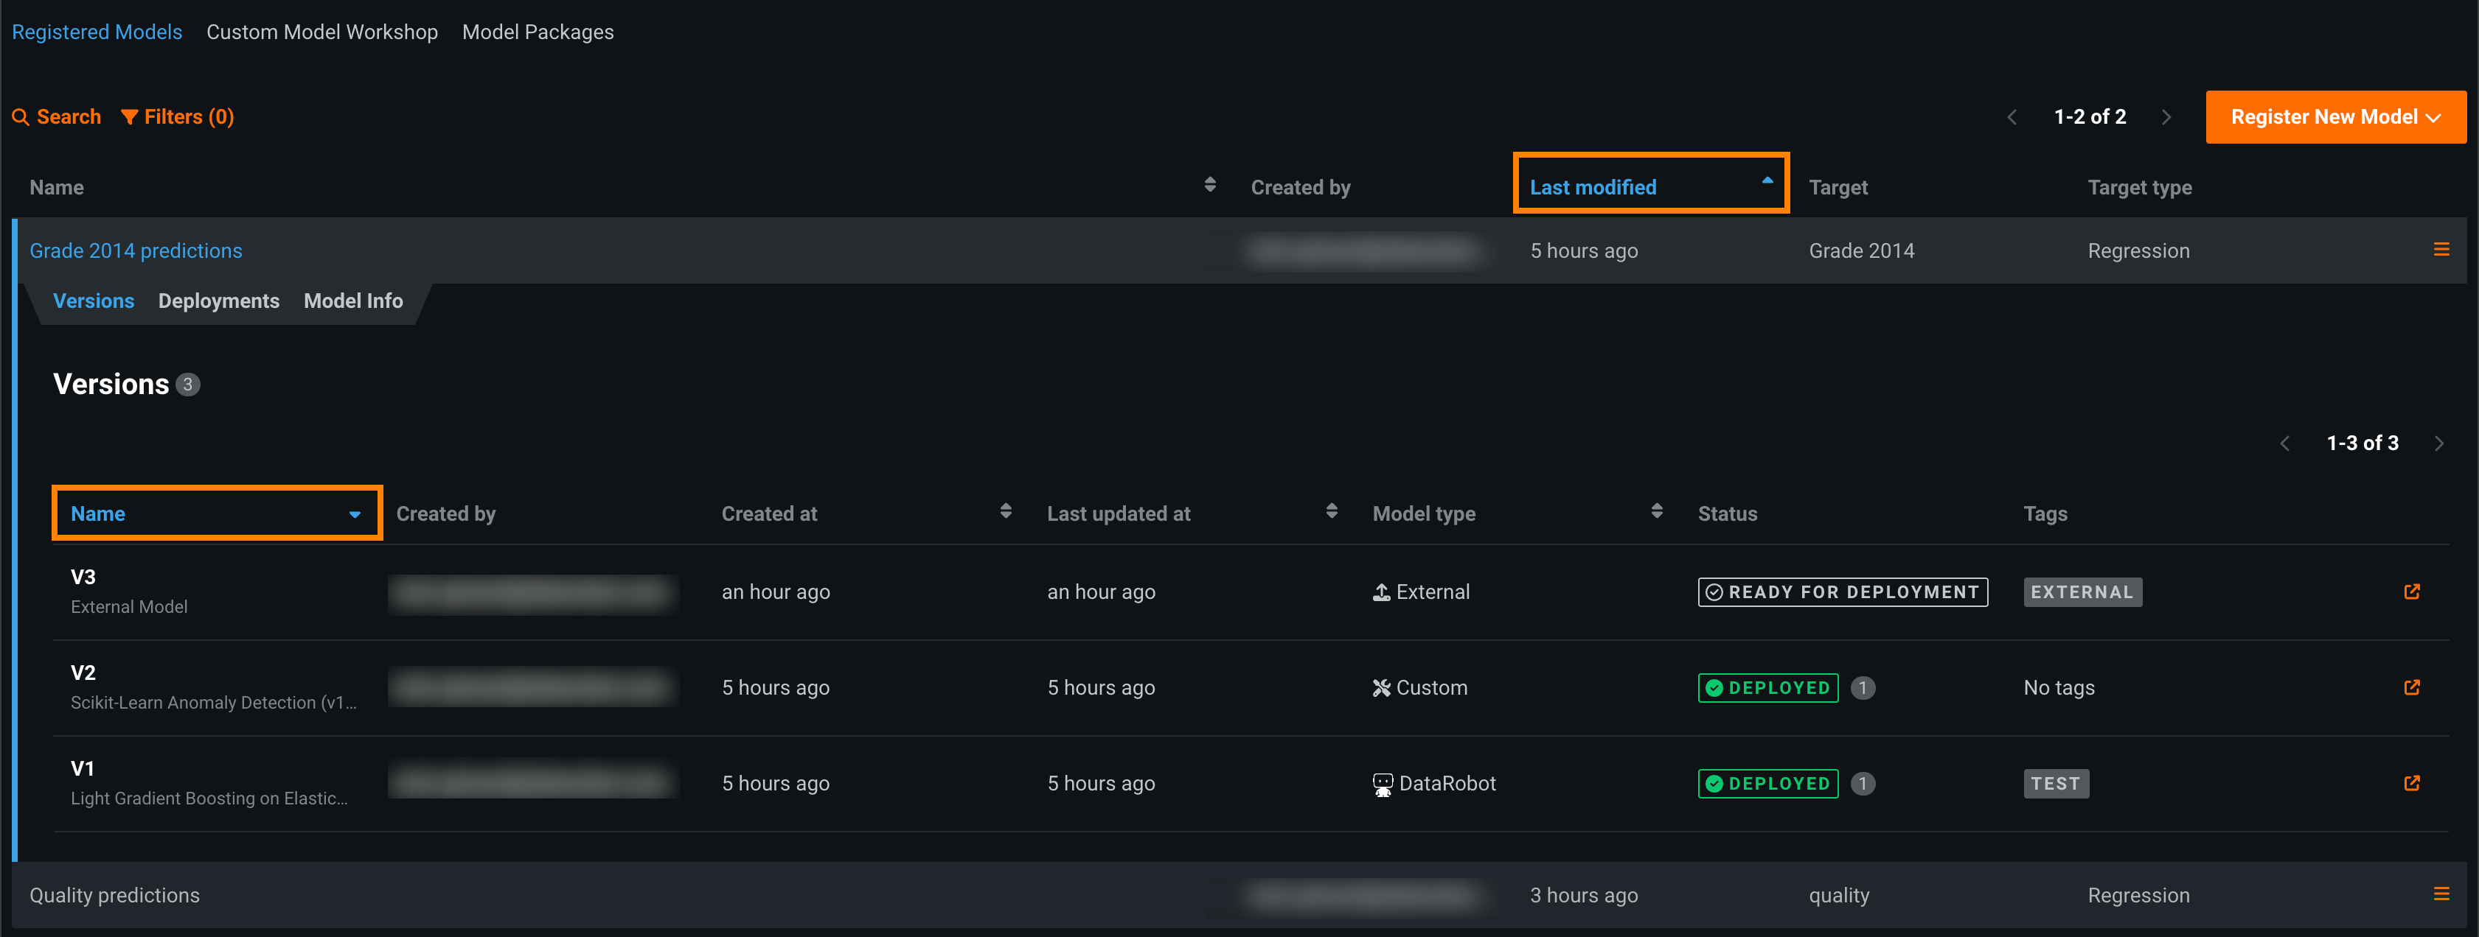This screenshot has height=937, width=2479.
Task: Open actions menu for Grade 2014 predictions
Action: 2441,250
